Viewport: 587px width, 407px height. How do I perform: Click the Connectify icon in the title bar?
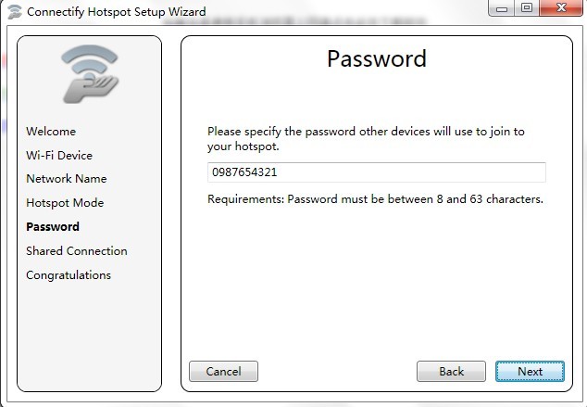point(15,11)
